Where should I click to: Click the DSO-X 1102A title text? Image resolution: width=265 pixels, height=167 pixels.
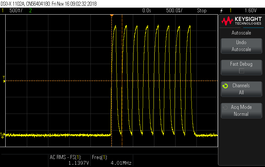click(x=49, y=4)
